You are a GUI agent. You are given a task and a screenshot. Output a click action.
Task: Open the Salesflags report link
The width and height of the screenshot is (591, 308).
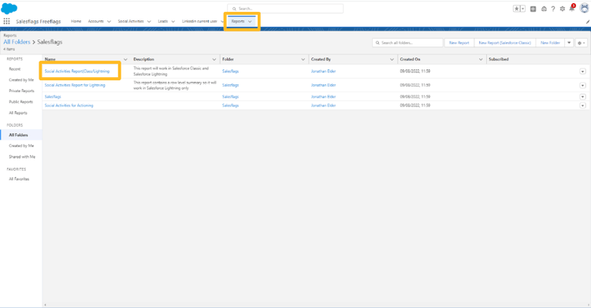[53, 97]
